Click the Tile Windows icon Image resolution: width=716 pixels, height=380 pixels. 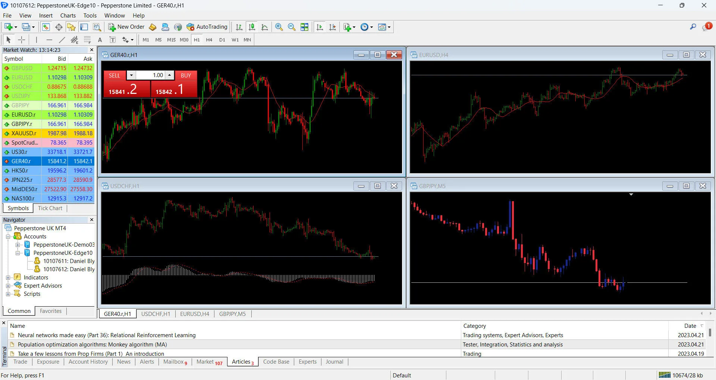click(x=305, y=27)
